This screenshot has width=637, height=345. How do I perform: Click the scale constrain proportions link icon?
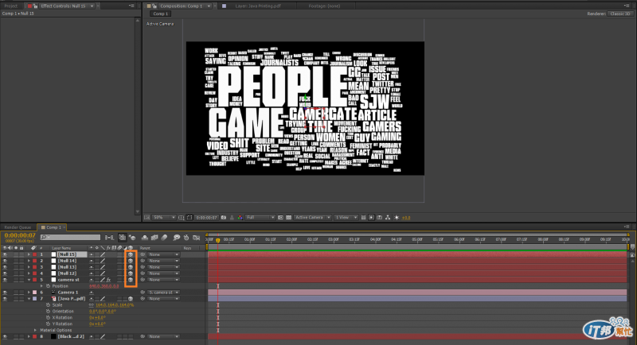(x=92, y=305)
